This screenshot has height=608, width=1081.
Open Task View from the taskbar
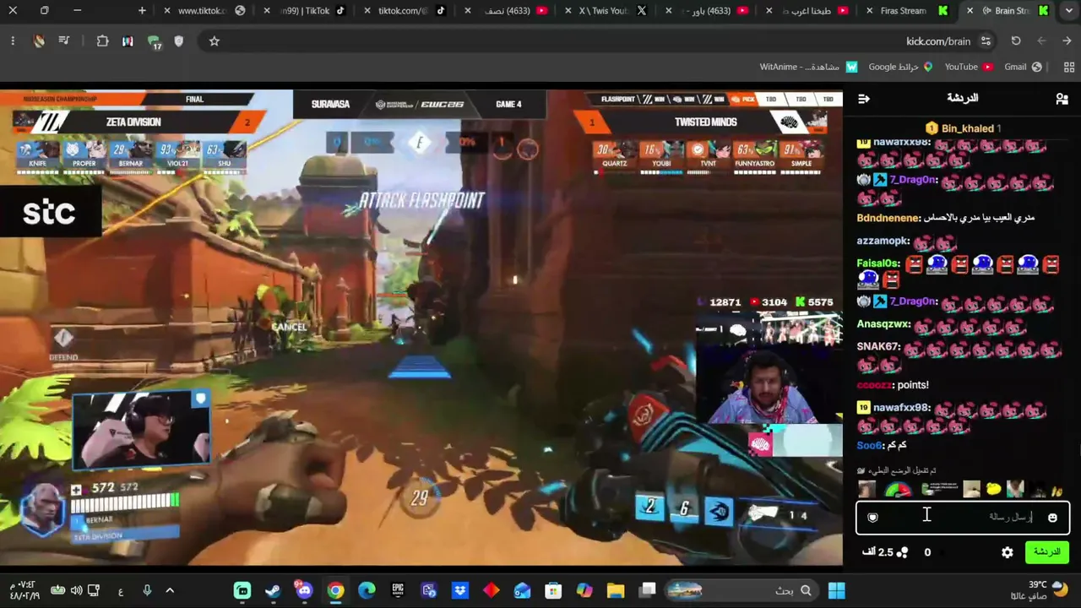(647, 590)
